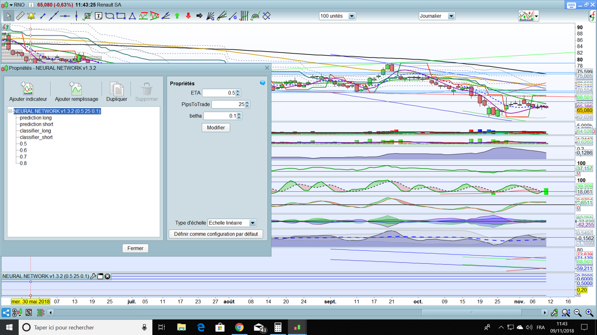Click the zoom out magnifier icon
The height and width of the screenshot is (335, 597).
pyautogui.click(x=578, y=313)
